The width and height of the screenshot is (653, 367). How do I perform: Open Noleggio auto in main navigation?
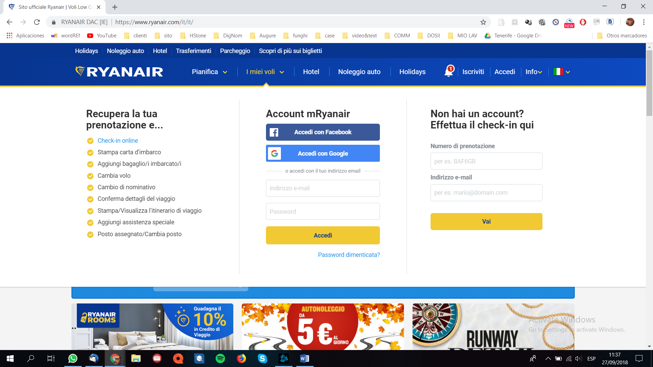pos(359,72)
